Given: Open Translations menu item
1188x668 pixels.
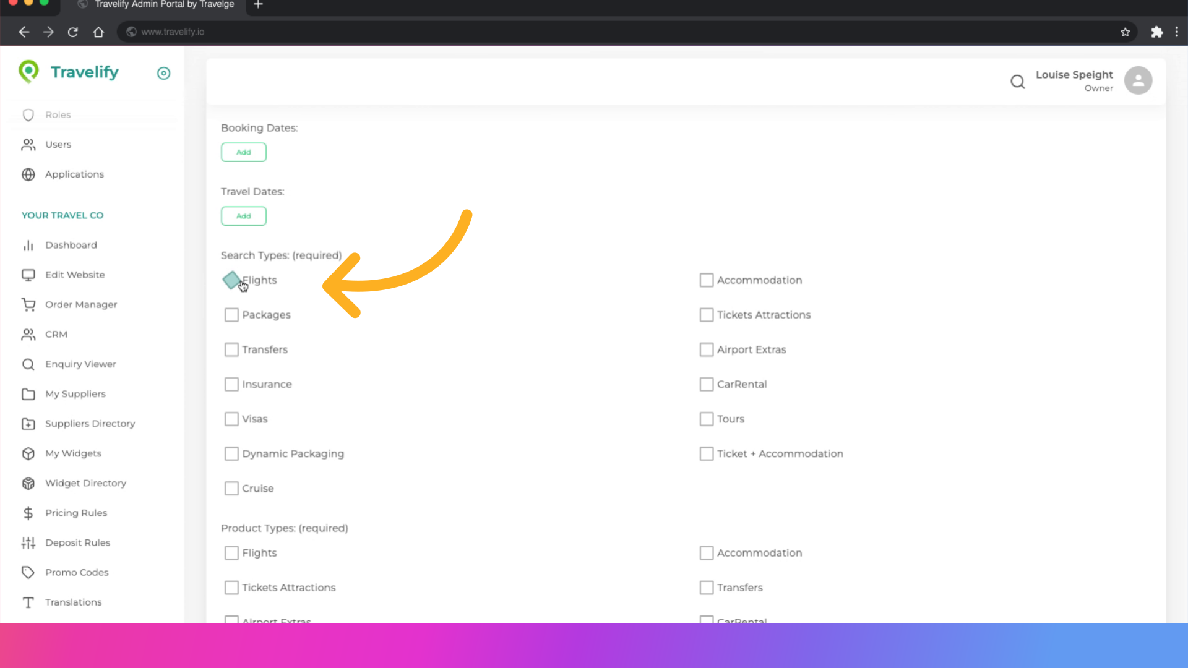Looking at the screenshot, I should 73,602.
